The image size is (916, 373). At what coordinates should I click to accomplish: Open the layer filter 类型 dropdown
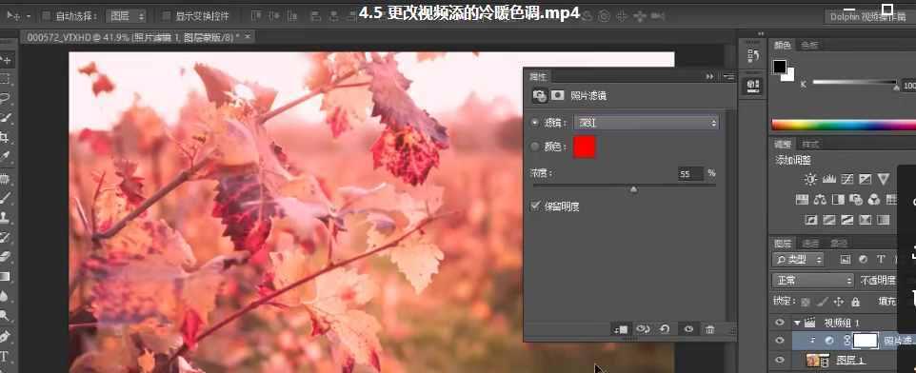pyautogui.click(x=798, y=259)
